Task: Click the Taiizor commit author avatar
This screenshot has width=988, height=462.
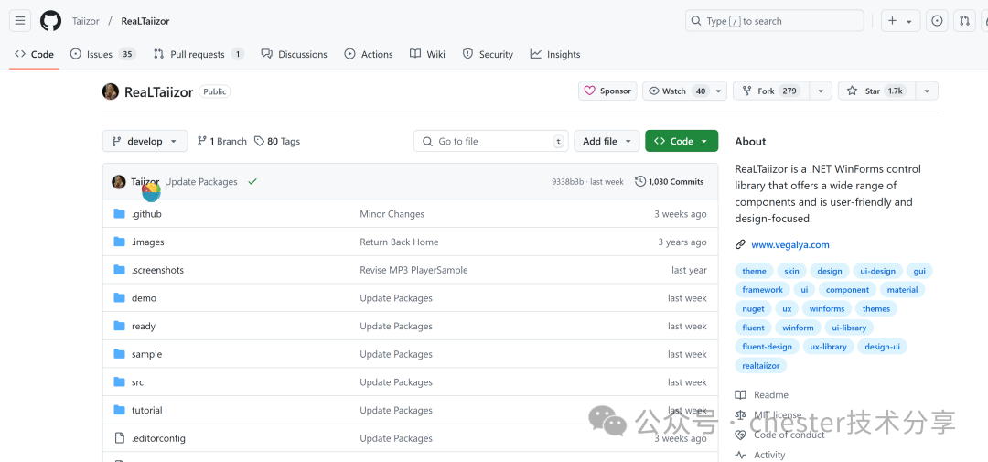Action: pyautogui.click(x=118, y=181)
